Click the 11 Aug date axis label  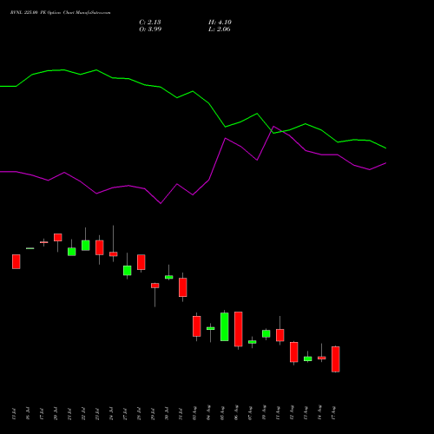point(278,412)
